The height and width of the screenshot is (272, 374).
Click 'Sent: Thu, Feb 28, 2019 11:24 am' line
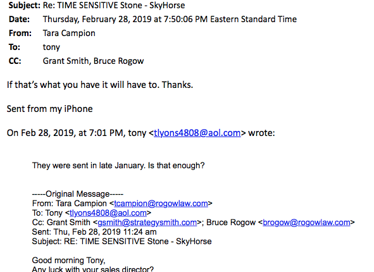pyautogui.click(x=94, y=232)
